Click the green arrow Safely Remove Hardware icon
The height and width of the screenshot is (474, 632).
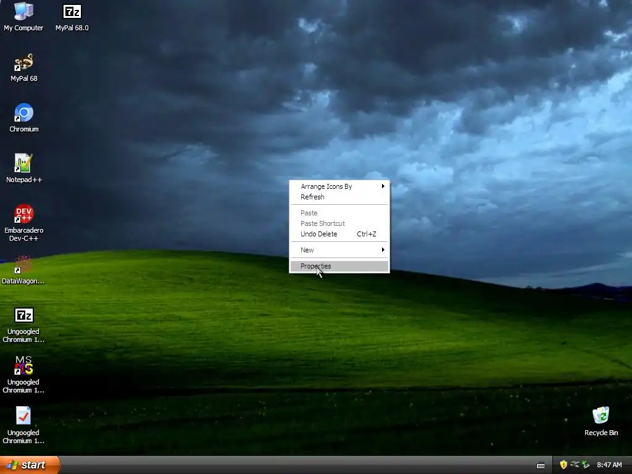(586, 465)
